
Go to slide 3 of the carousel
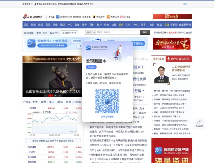(x=55, y=96)
